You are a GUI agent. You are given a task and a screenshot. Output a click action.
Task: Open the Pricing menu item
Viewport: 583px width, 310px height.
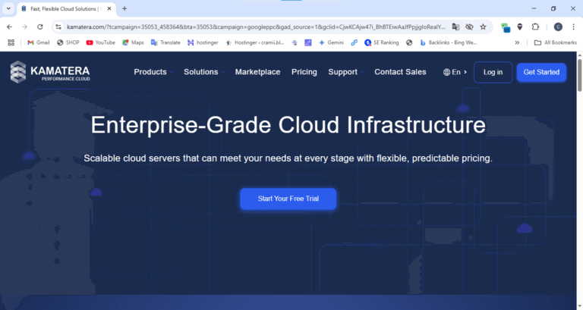[304, 72]
